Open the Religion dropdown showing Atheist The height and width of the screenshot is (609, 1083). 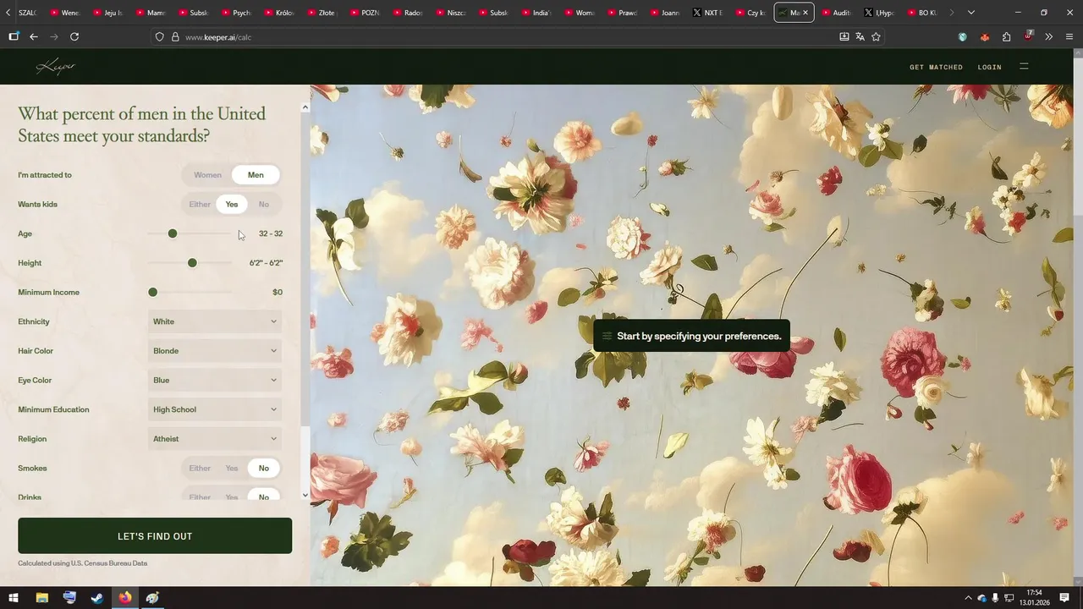(215, 439)
